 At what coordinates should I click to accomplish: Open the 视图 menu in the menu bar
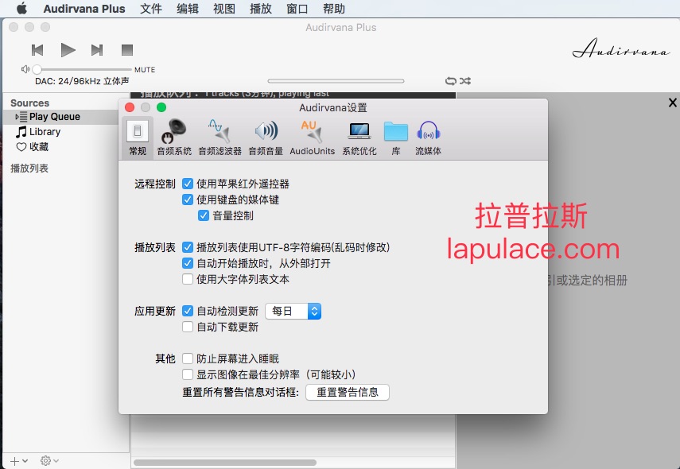click(224, 9)
